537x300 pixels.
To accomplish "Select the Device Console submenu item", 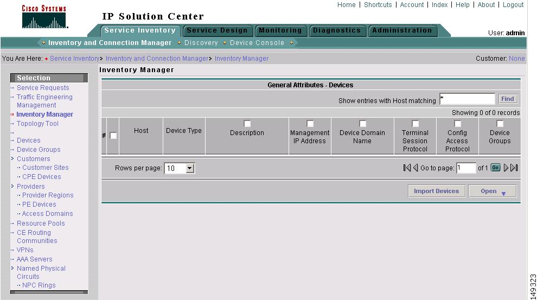I will coord(257,43).
